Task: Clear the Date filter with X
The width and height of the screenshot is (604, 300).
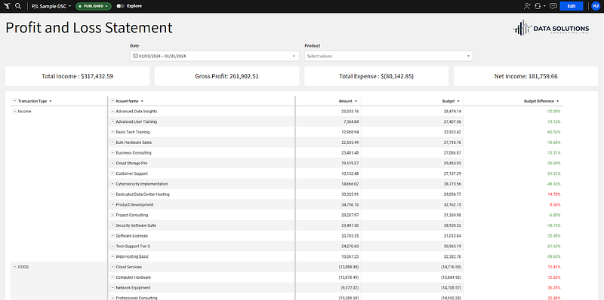Action: click(x=294, y=56)
